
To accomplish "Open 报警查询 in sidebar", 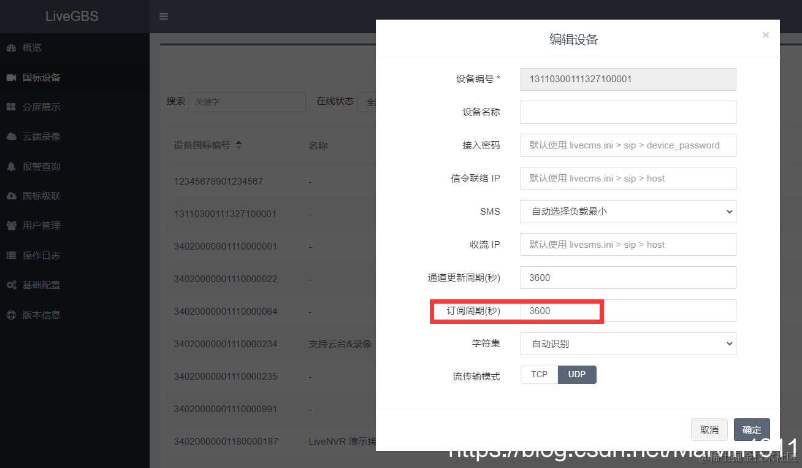I will [x=75, y=166].
